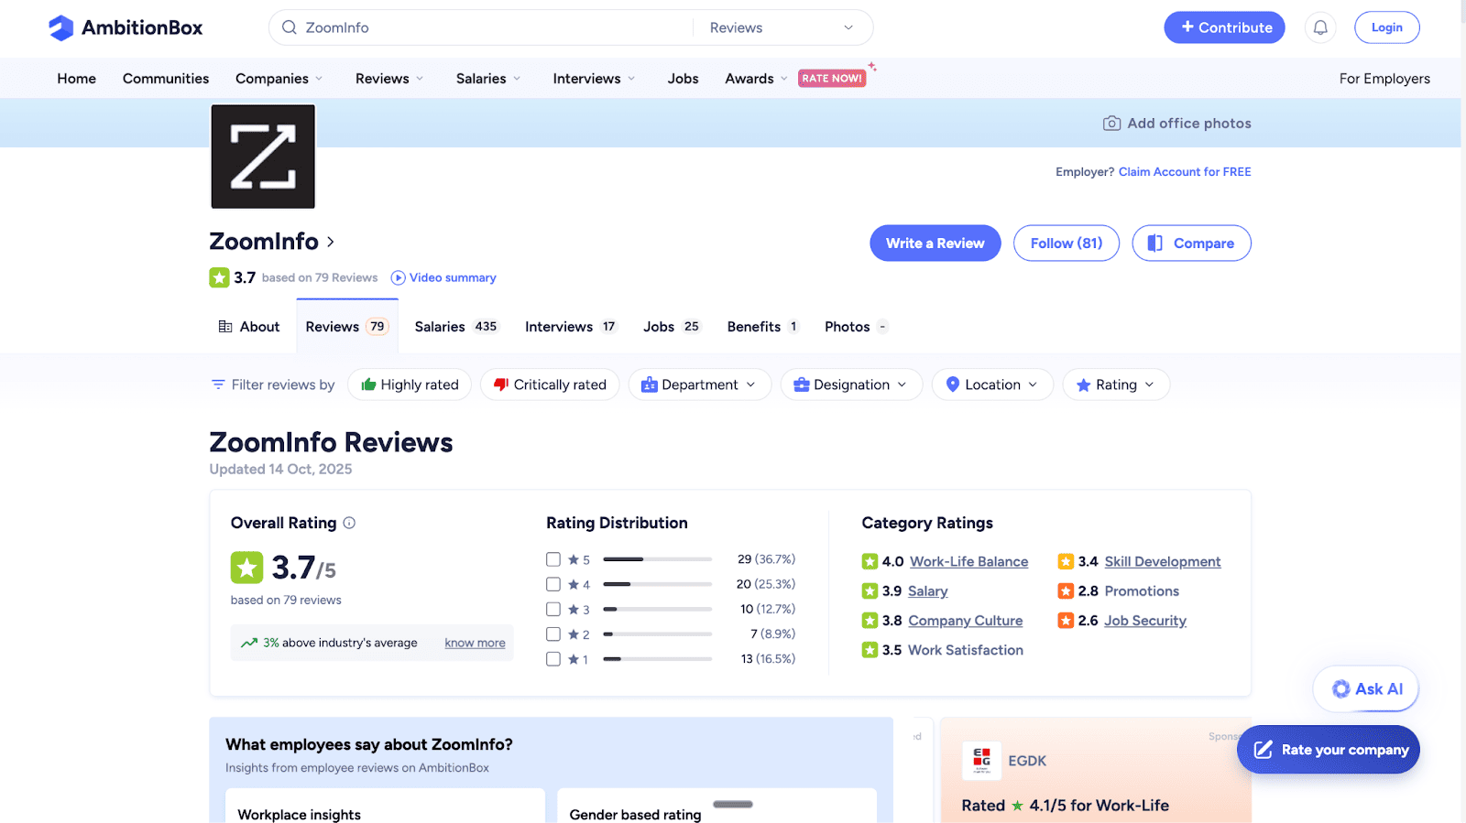1466x823 pixels.
Task: Switch to the Salaries 435 tab
Action: pyautogui.click(x=455, y=327)
